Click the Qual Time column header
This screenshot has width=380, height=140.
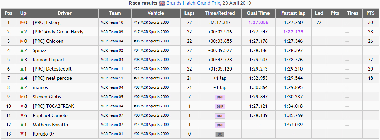(258, 13)
